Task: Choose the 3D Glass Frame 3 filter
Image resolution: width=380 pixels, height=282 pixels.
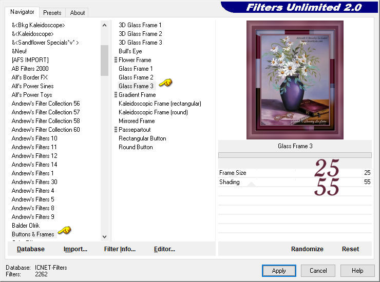Action: coord(140,43)
